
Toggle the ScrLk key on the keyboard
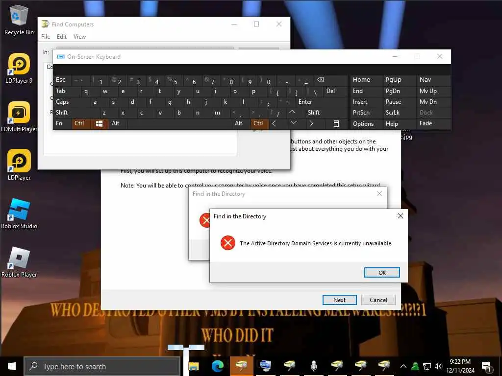[399, 113]
